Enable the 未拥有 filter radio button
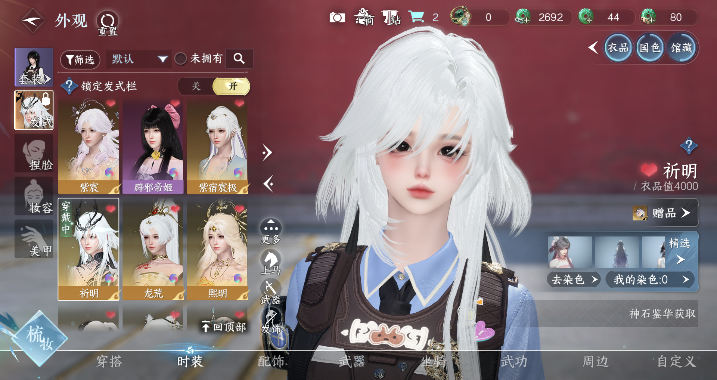The image size is (717, 380). 181,59
